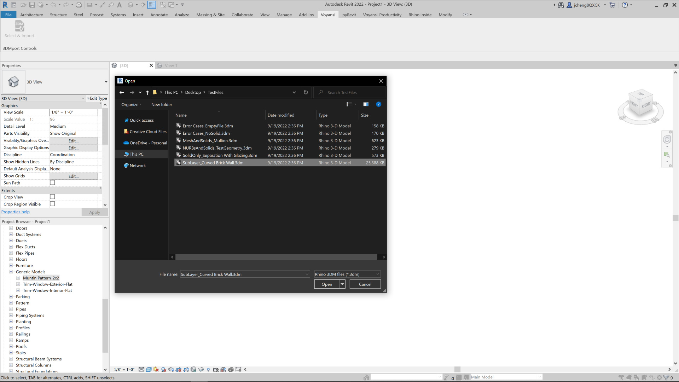Viewport: 679px width, 382px height.
Task: Collapse the Generic Models tree node
Action: 11,272
